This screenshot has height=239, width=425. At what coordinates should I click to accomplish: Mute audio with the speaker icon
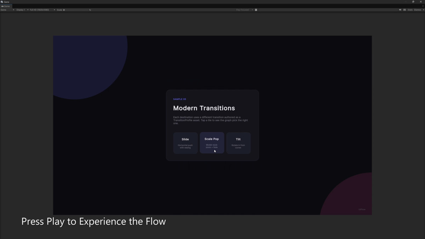[x=400, y=10]
